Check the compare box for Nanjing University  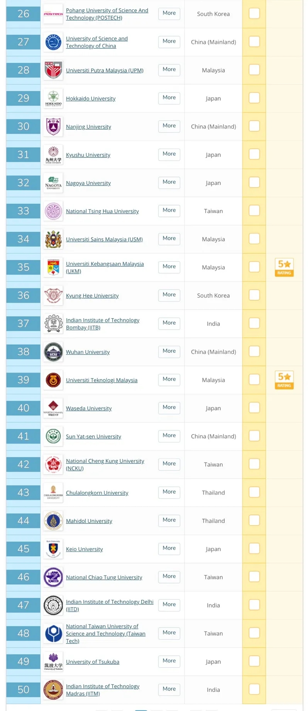[254, 126]
